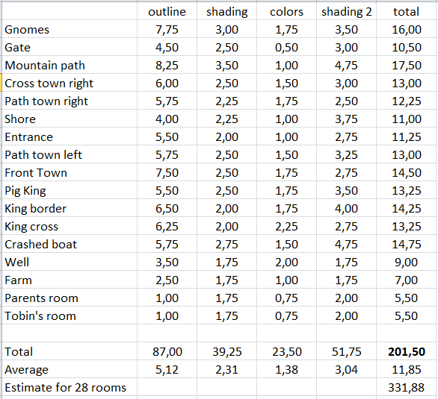
Task: Click Gnomes total value 16,00
Action: pyautogui.click(x=407, y=30)
